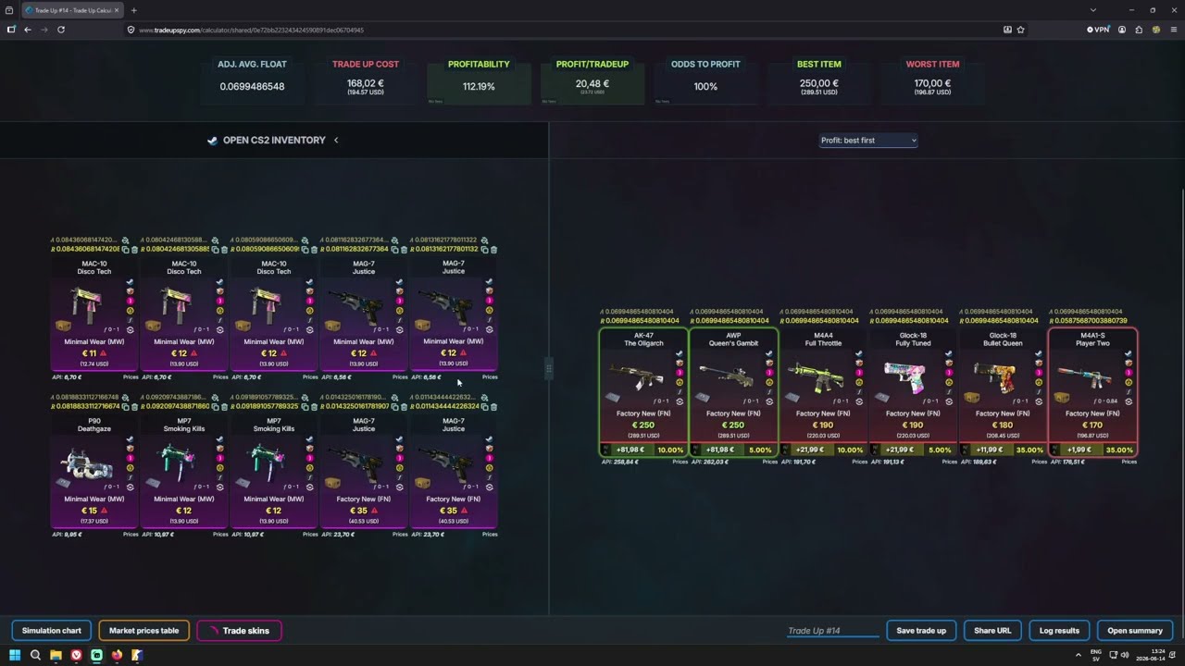The height and width of the screenshot is (666, 1185).
Task: Click the Log results button
Action: coord(1059,631)
